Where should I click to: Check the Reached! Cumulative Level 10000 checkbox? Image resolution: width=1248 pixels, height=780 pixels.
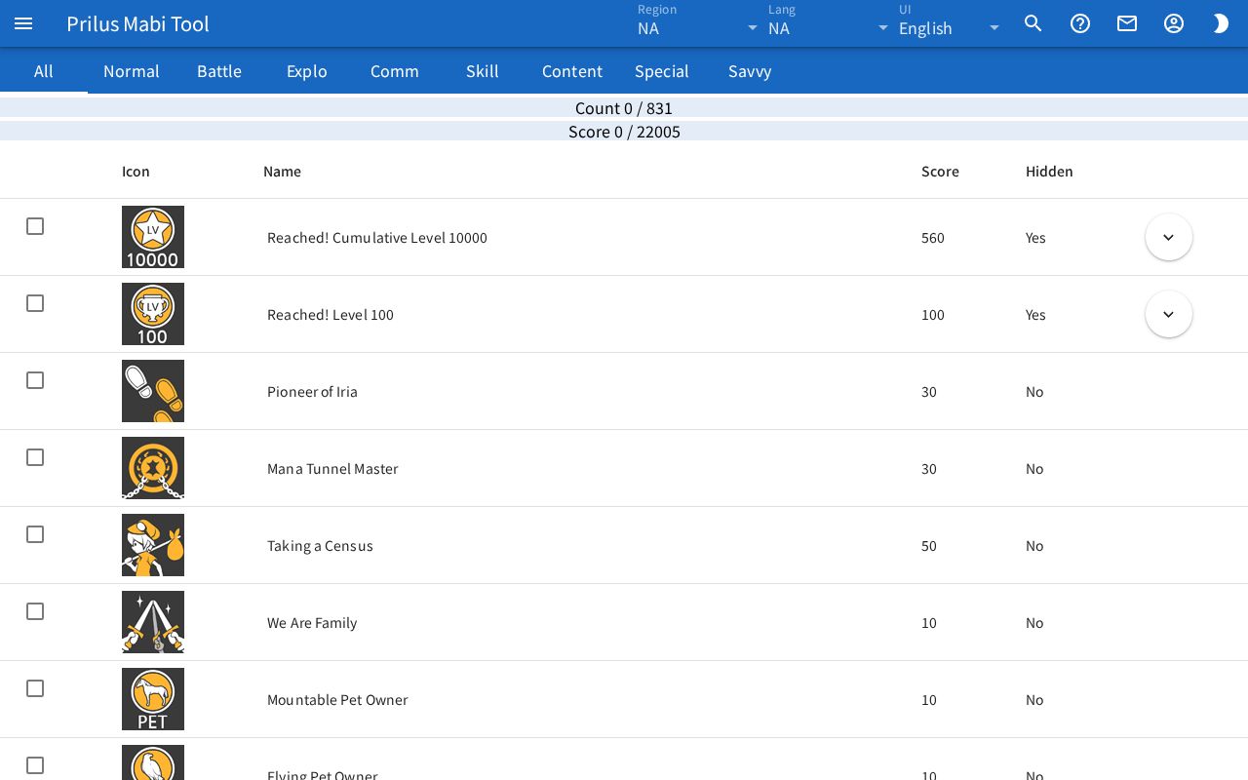[35, 226]
